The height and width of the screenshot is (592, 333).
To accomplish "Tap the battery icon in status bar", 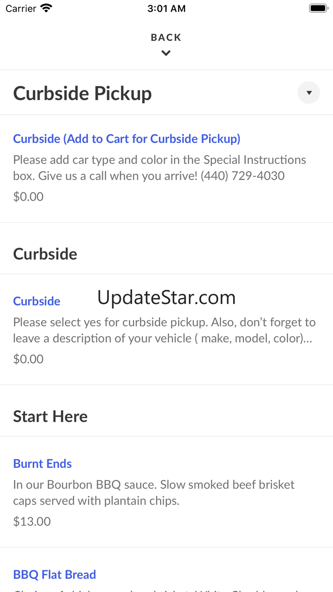I will click(318, 8).
